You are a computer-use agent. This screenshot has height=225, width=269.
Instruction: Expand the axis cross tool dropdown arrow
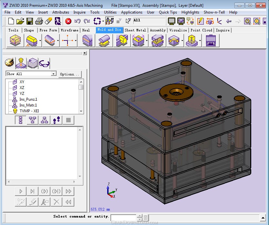pos(76,40)
